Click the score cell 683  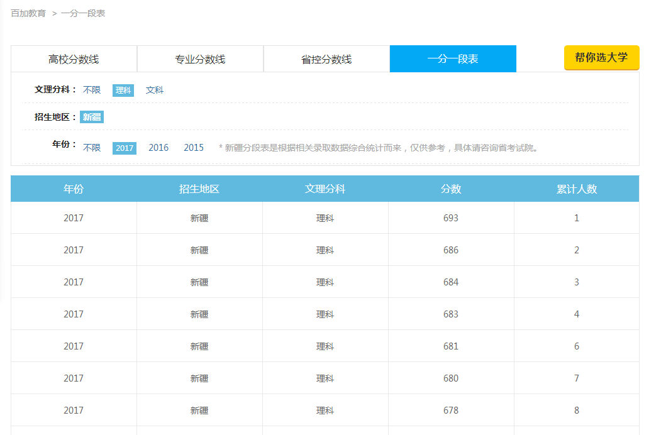coord(451,314)
